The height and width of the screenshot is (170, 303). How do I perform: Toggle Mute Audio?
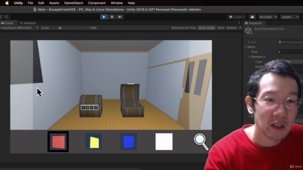pyautogui.click(x=206, y=28)
